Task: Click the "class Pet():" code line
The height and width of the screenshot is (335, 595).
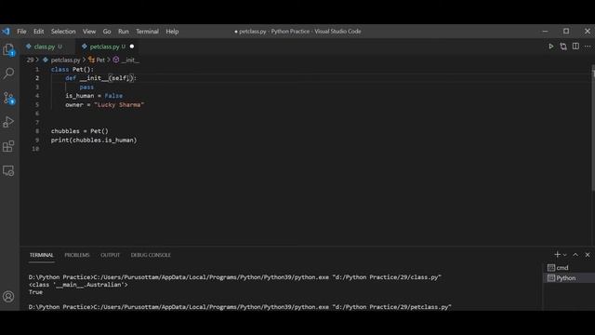Action: pos(73,70)
